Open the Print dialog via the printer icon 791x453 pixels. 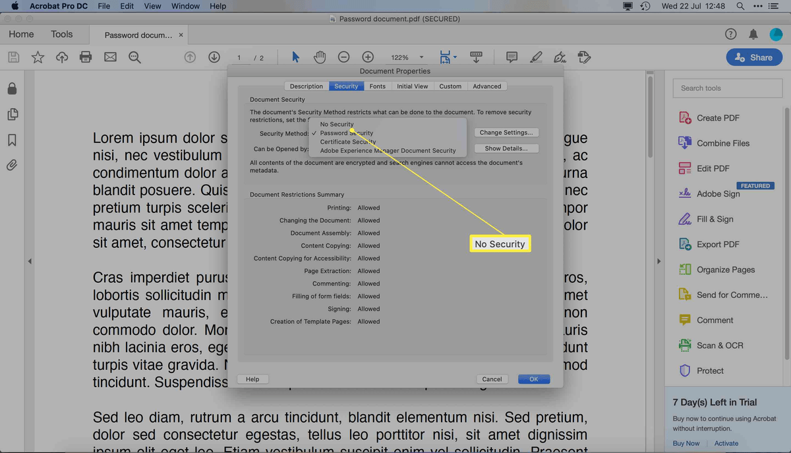coord(86,57)
